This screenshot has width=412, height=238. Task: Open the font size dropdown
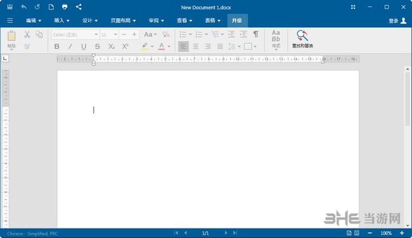[115, 34]
